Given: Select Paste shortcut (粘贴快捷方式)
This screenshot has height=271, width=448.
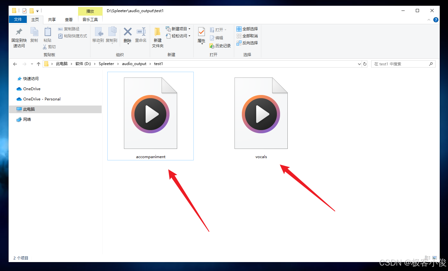Looking at the screenshot, I should (73, 36).
